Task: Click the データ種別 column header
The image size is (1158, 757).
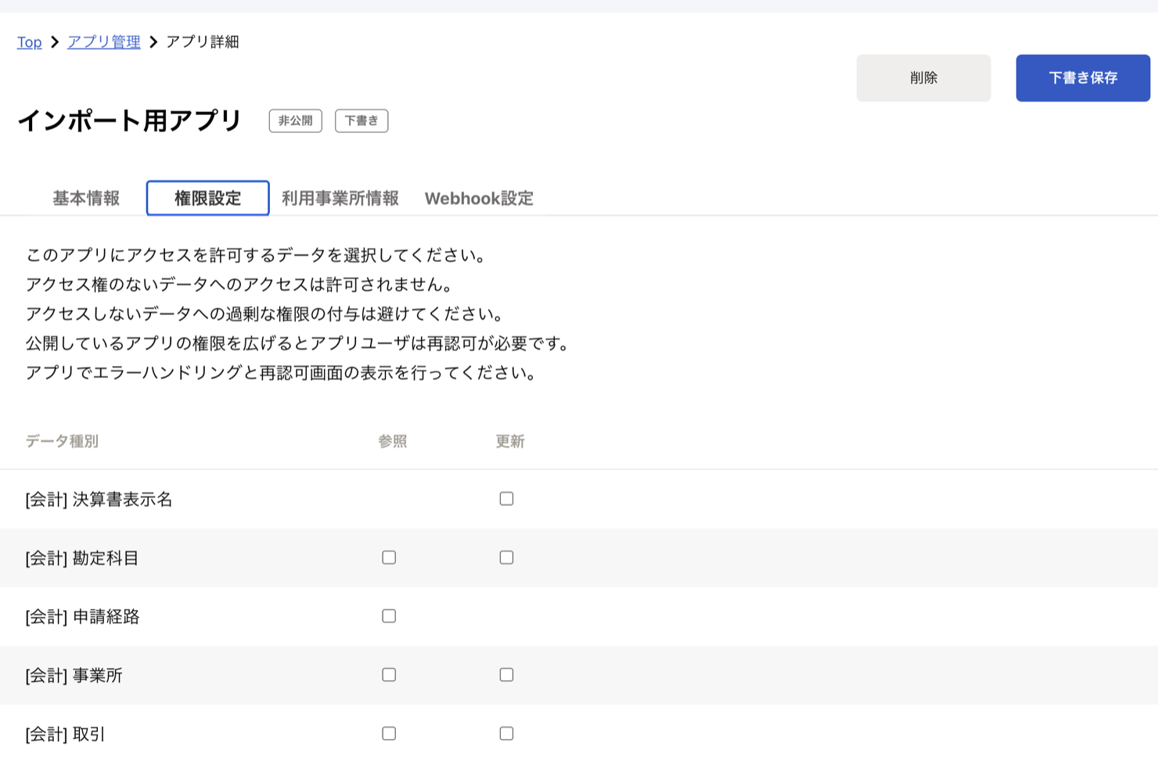Action: [x=62, y=441]
